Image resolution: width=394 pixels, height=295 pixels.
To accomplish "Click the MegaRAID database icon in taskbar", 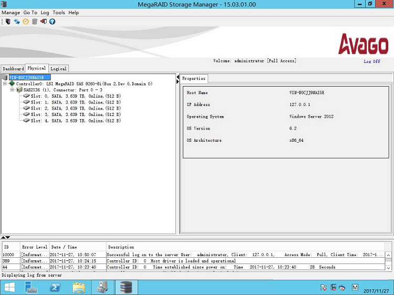I will (126, 288).
